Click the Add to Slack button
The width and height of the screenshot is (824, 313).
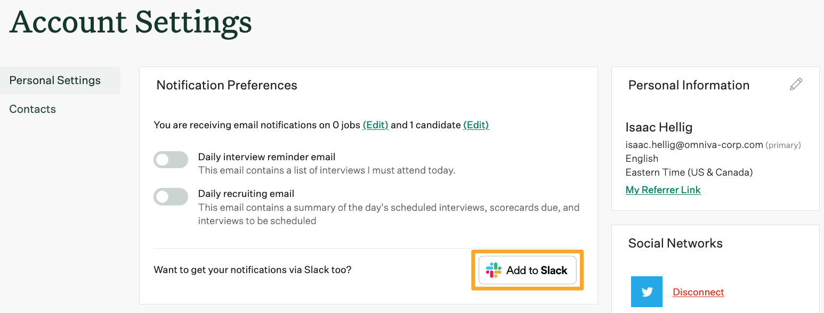coord(527,270)
